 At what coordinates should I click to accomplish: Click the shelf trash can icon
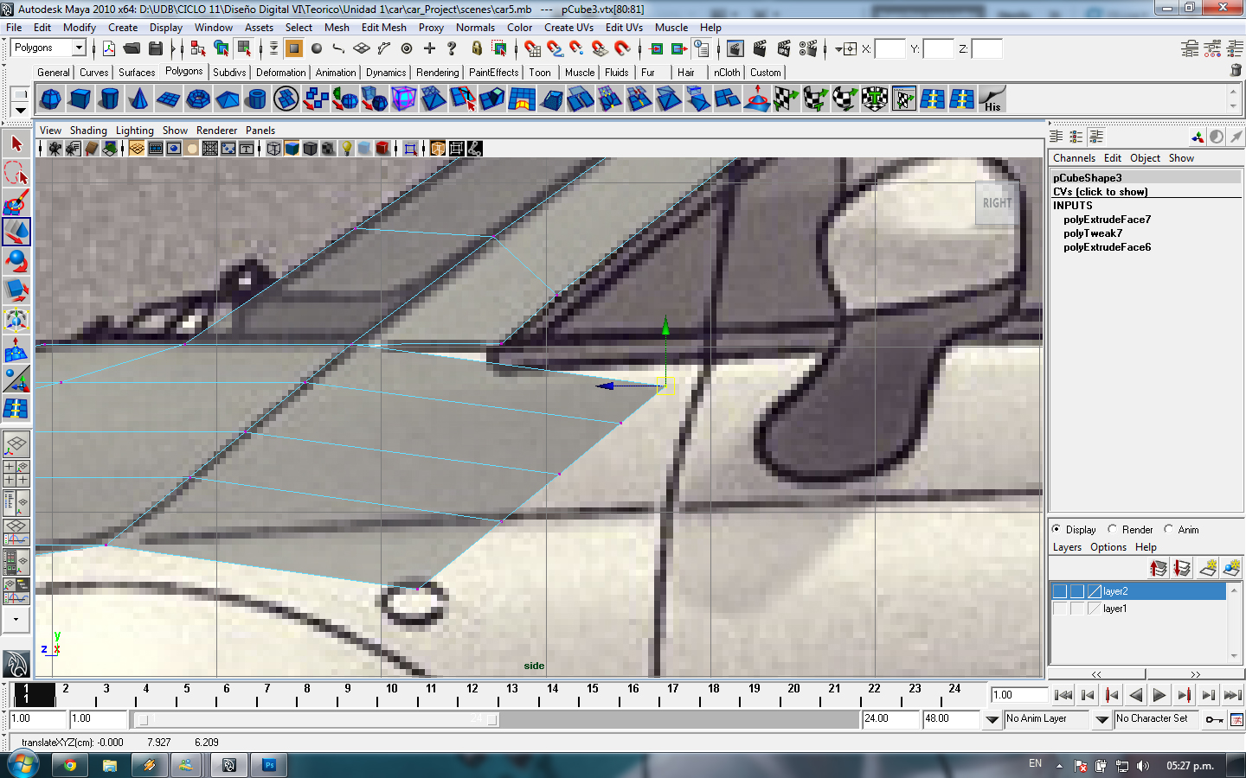[x=1236, y=71]
